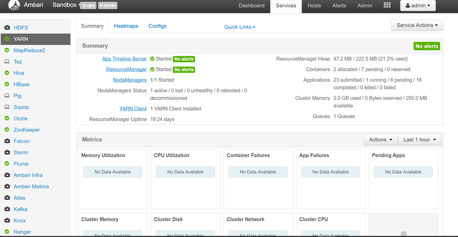Click the Kafka service status icon

(x=7, y=209)
